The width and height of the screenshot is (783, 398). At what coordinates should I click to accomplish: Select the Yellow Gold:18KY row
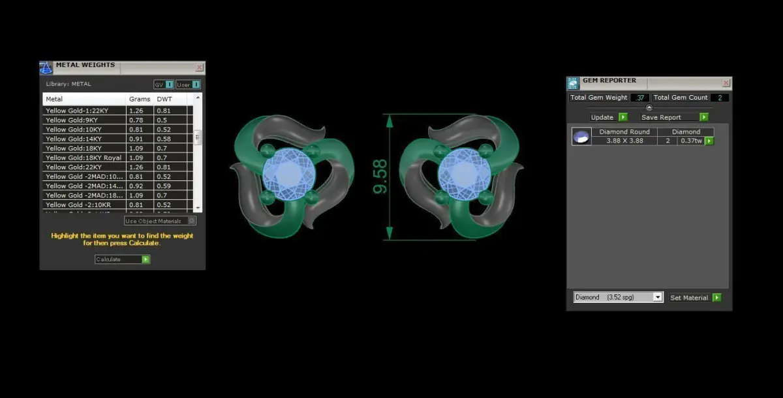[119, 149]
